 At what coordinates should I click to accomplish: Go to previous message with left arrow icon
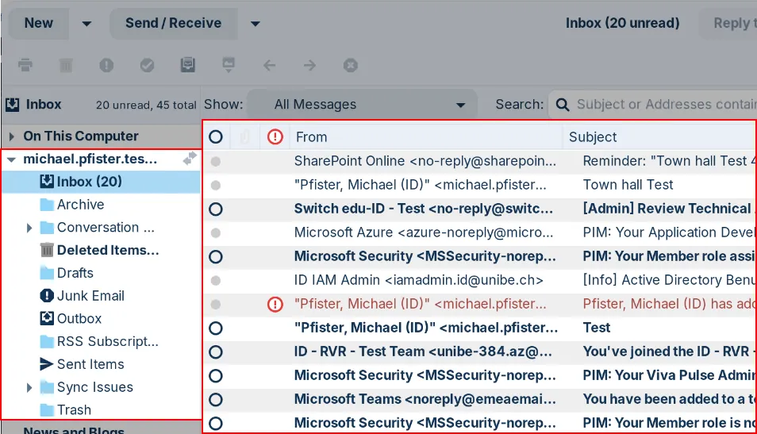coord(269,65)
